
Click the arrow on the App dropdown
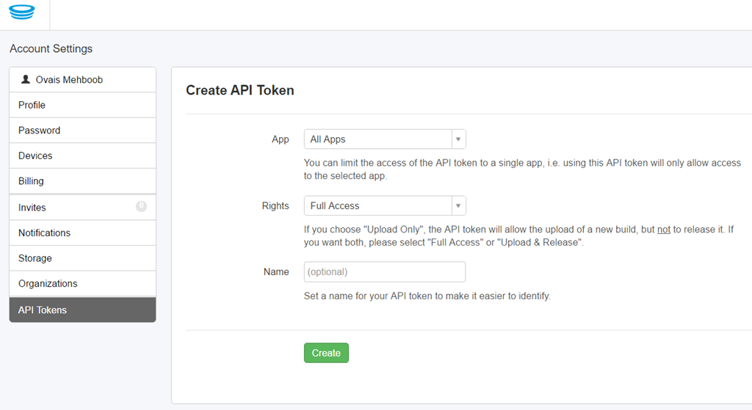point(458,139)
